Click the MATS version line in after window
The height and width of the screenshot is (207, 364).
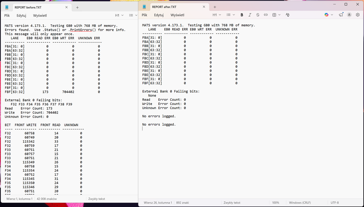click(x=198, y=25)
